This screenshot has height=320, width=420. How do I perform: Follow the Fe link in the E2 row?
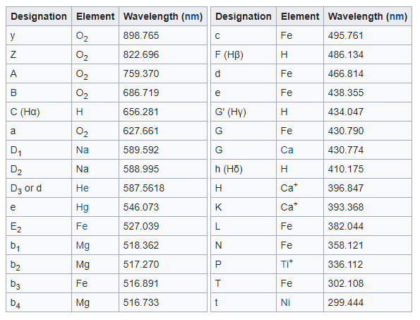coord(82,226)
